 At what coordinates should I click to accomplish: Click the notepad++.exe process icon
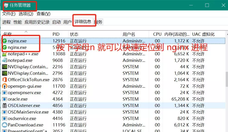tap(5, 54)
